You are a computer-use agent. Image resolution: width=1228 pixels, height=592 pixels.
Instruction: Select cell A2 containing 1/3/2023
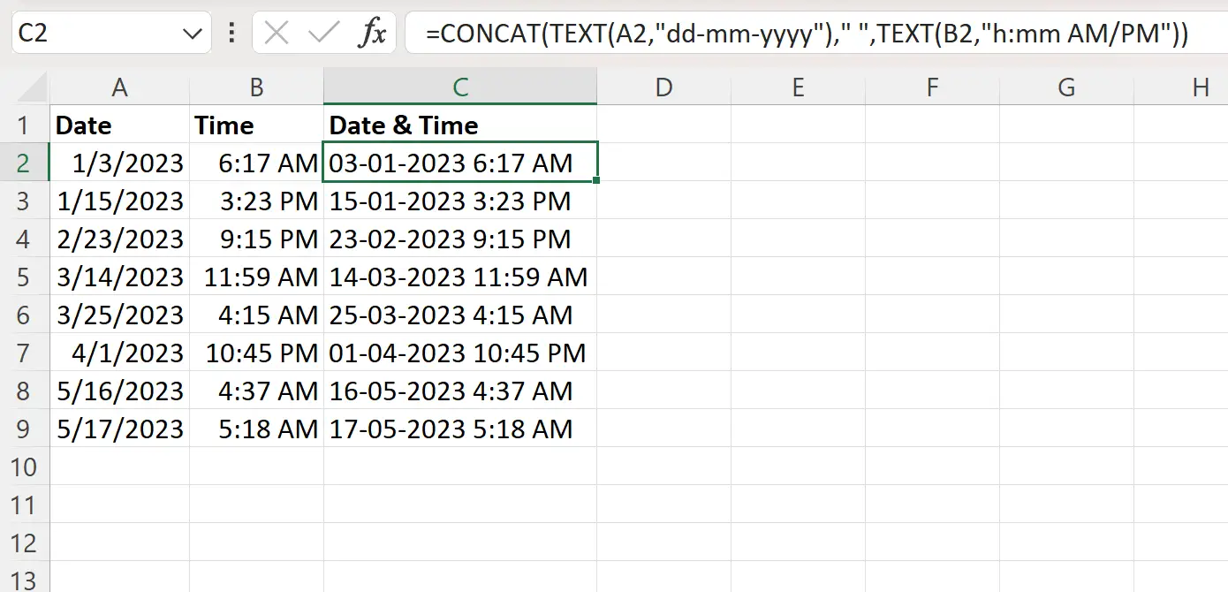point(119,163)
